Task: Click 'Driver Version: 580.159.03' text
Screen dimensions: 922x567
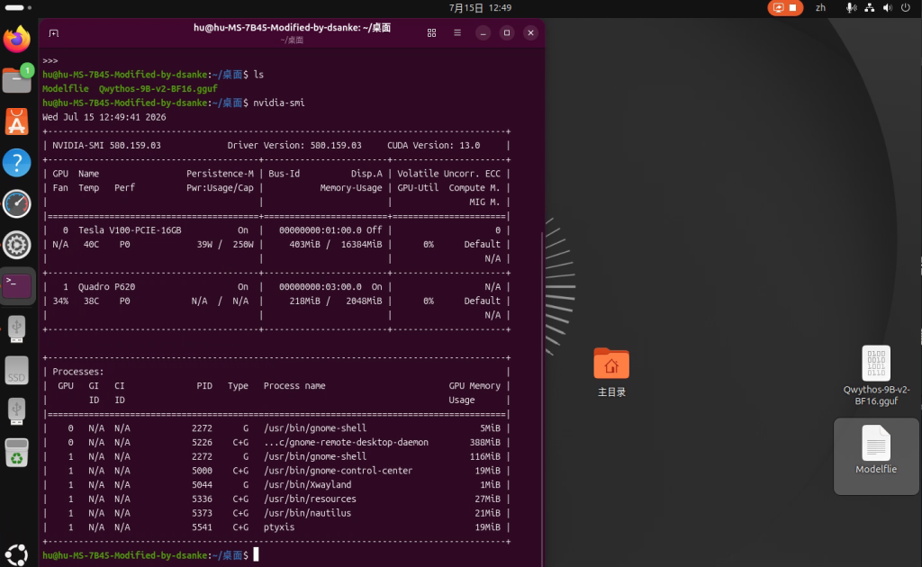Action: tap(294, 145)
